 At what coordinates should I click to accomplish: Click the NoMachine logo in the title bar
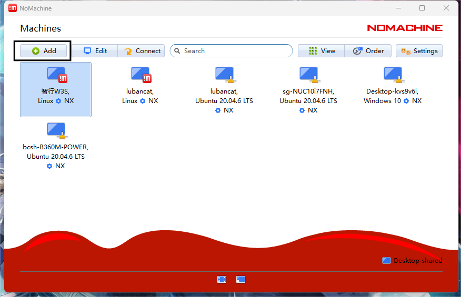pos(13,8)
